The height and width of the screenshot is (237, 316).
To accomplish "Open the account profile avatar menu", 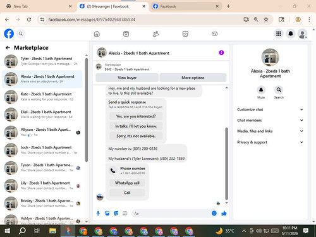I will [302, 34].
